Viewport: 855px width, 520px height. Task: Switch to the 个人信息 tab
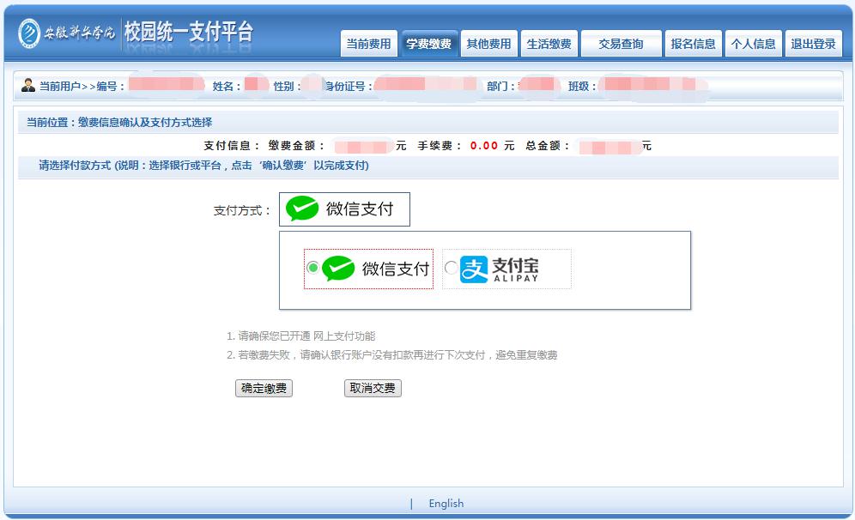pyautogui.click(x=753, y=44)
